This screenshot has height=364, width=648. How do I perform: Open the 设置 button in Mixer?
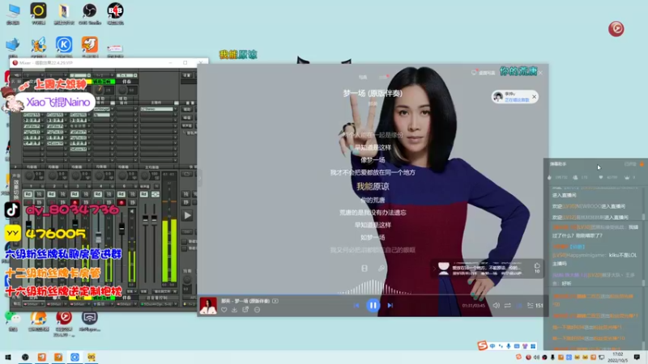click(187, 75)
